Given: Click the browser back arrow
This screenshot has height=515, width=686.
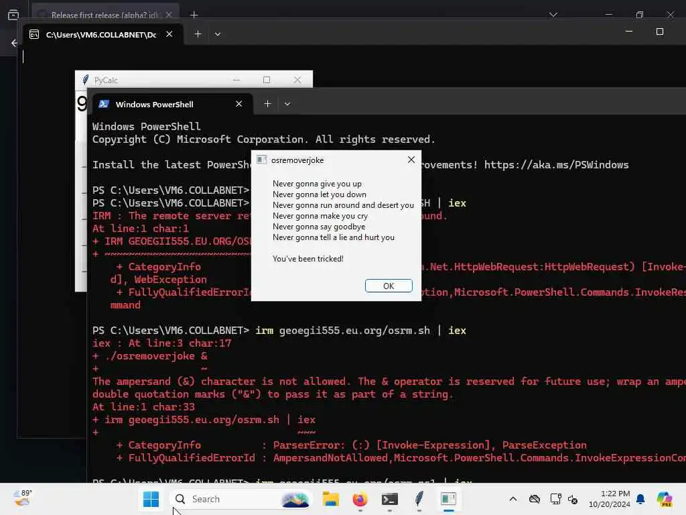Looking at the screenshot, I should (15, 43).
